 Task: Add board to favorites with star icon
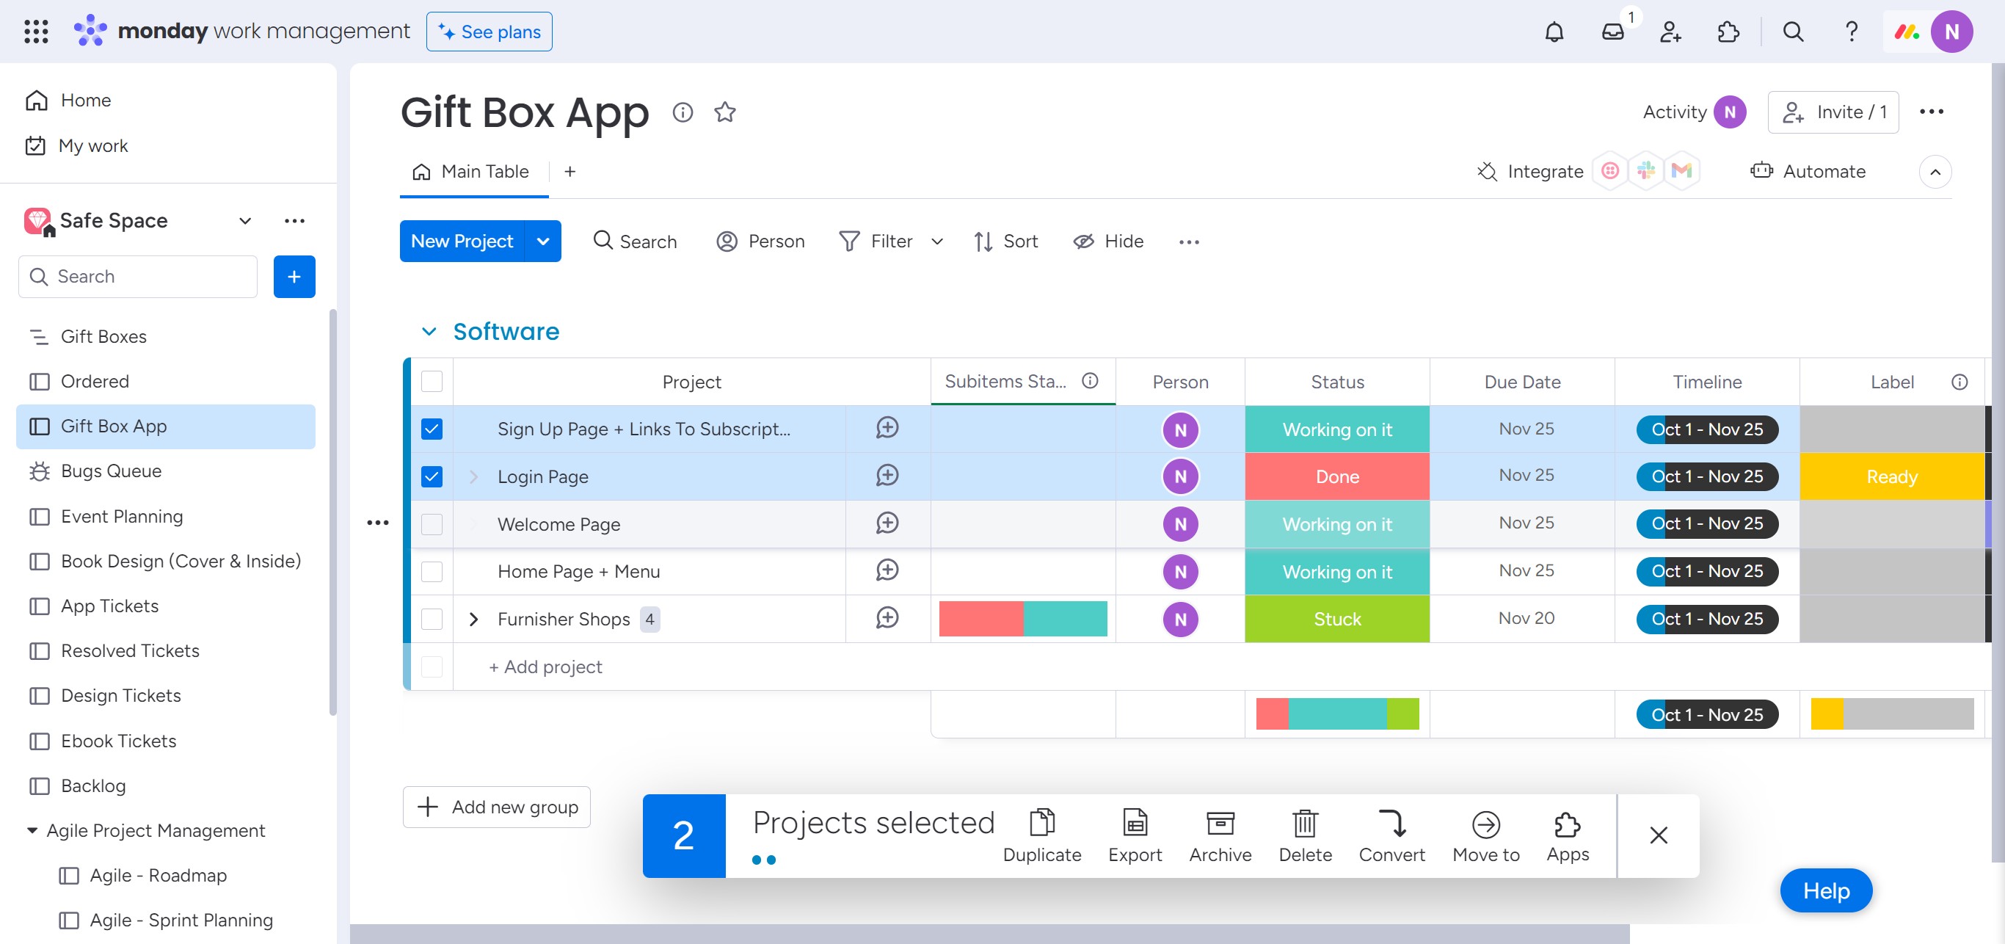click(724, 112)
